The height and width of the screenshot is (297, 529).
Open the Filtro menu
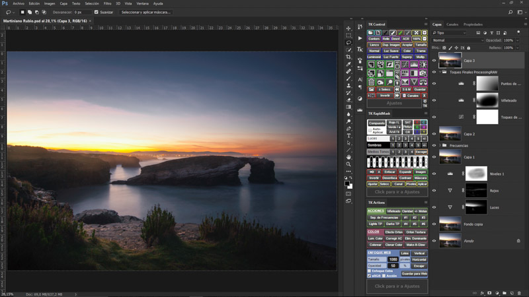(x=107, y=3)
